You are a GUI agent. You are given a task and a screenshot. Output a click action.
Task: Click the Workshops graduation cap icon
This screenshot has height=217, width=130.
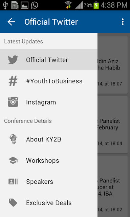13,160
